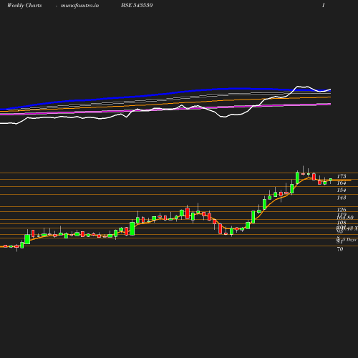
Task: Click the "5 Days" label
Action: [349, 240]
